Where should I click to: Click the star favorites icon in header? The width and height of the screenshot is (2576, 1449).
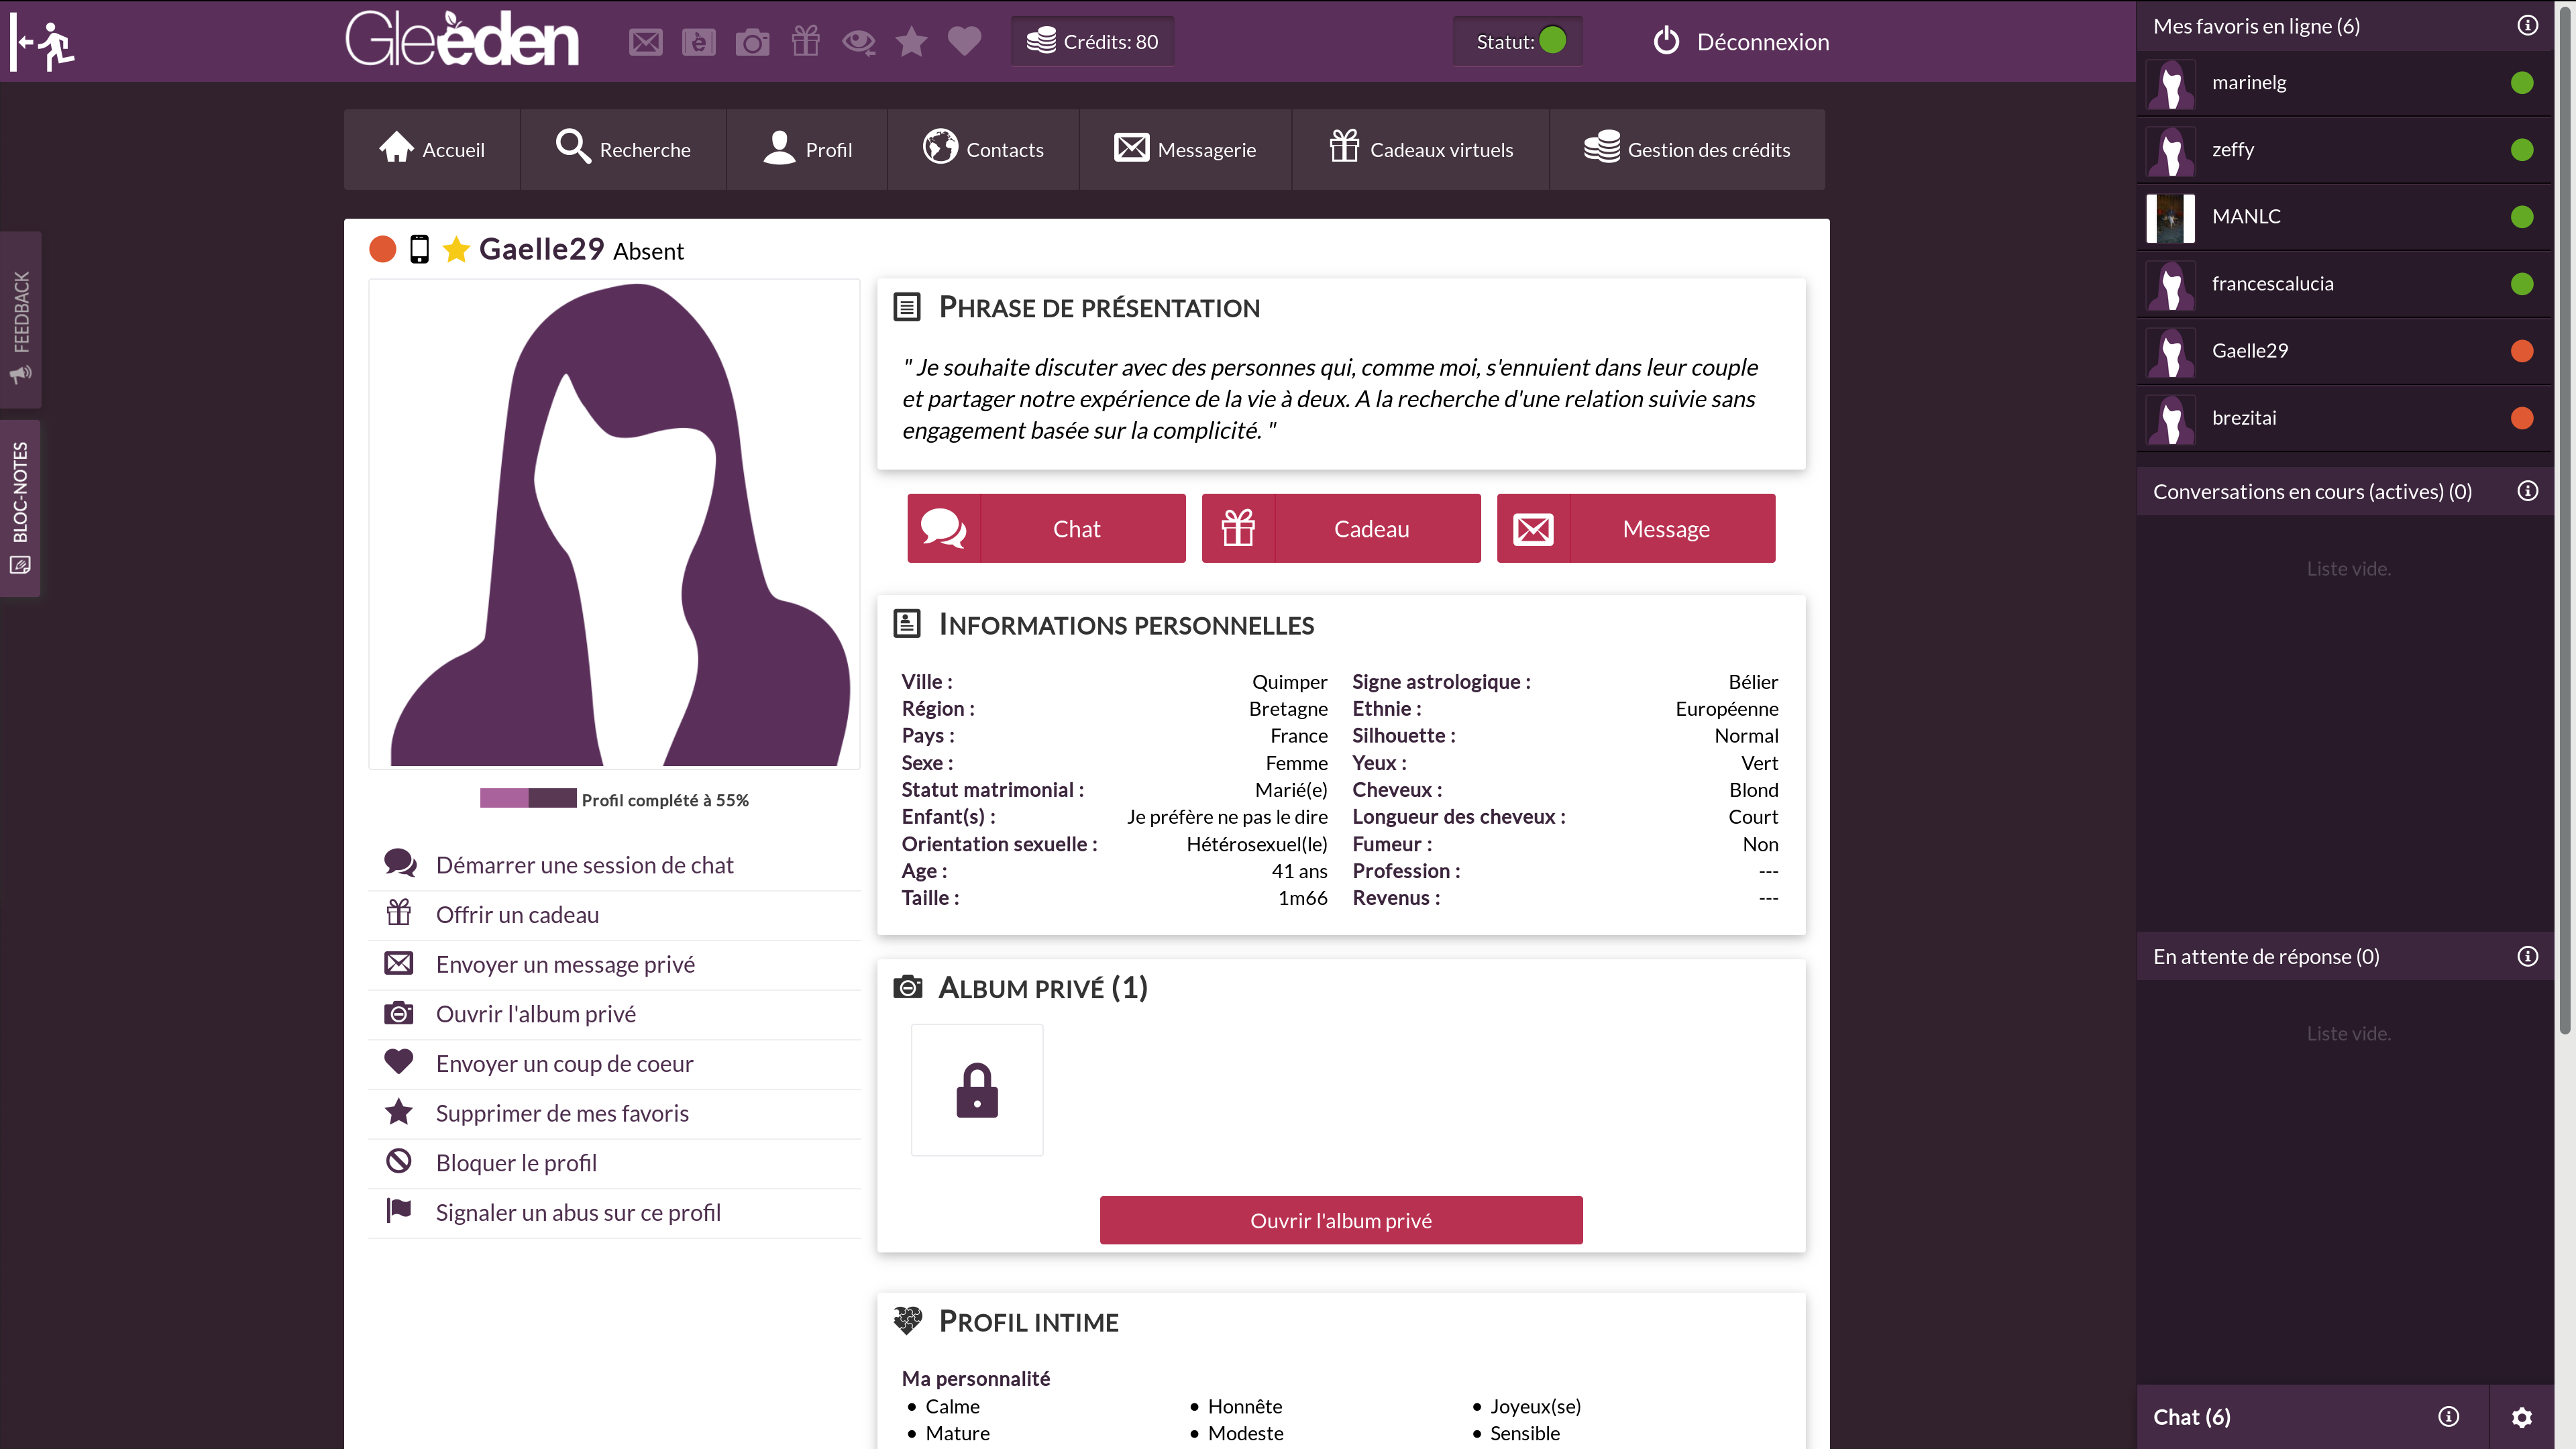click(x=911, y=42)
